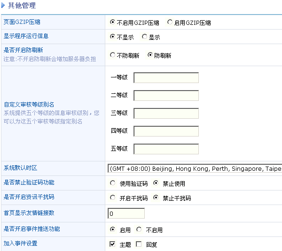Select 不启用GZIP压缩 radio option
Screen dimensions: 282x251
pos(112,22)
